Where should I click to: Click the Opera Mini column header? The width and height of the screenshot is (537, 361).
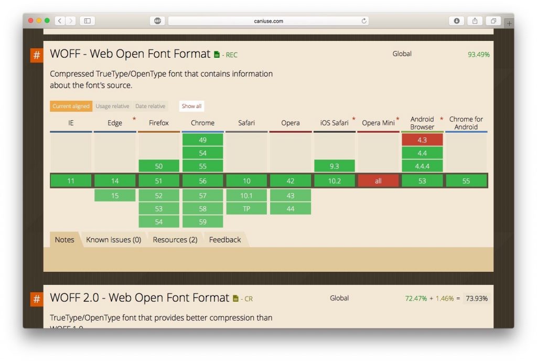[x=379, y=123]
